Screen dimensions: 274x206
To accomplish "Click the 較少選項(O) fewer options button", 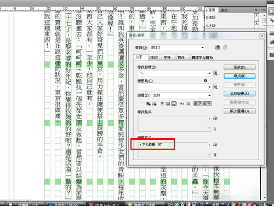I will [239, 111].
